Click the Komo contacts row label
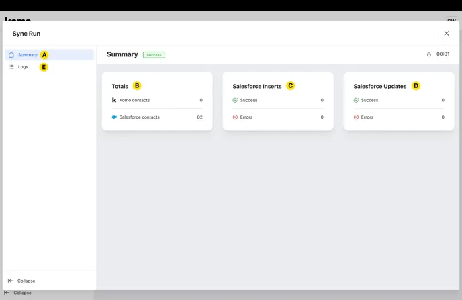 coord(134,100)
